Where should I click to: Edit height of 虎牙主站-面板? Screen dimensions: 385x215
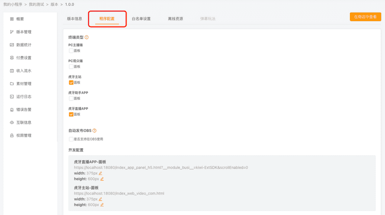(x=102, y=205)
